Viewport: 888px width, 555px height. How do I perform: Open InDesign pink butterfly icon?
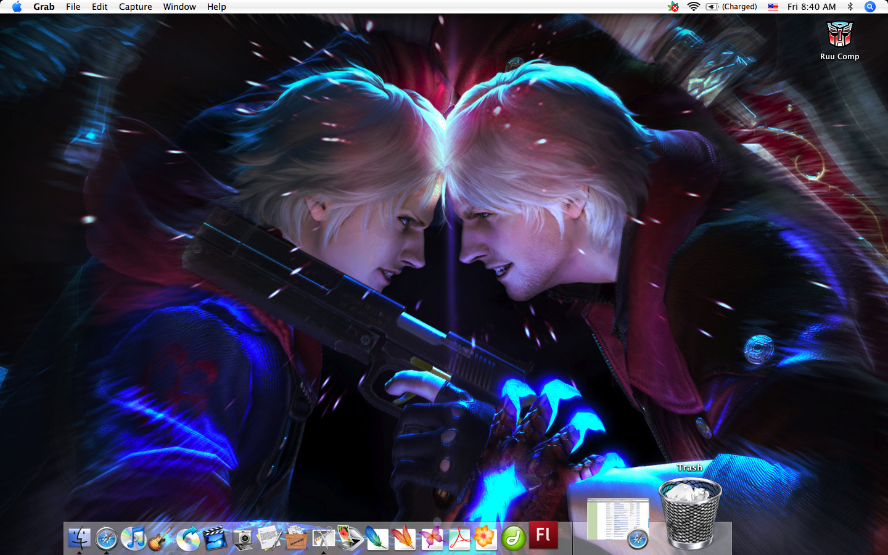coord(432,538)
